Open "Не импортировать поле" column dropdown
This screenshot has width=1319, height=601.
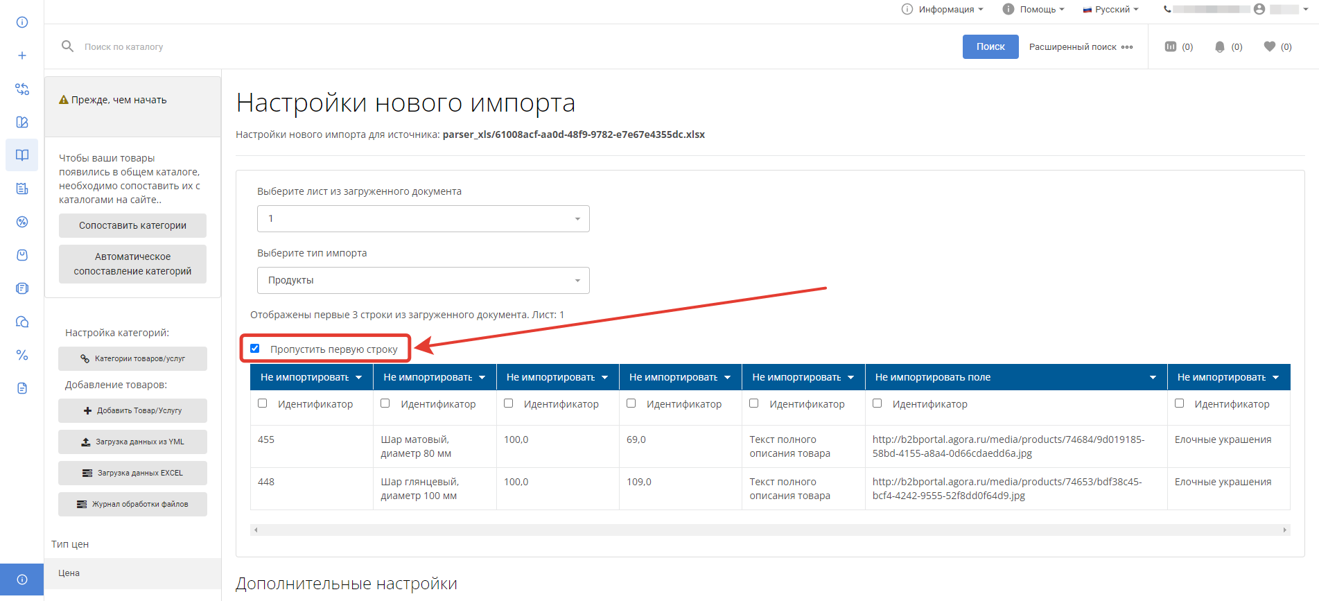click(1015, 377)
